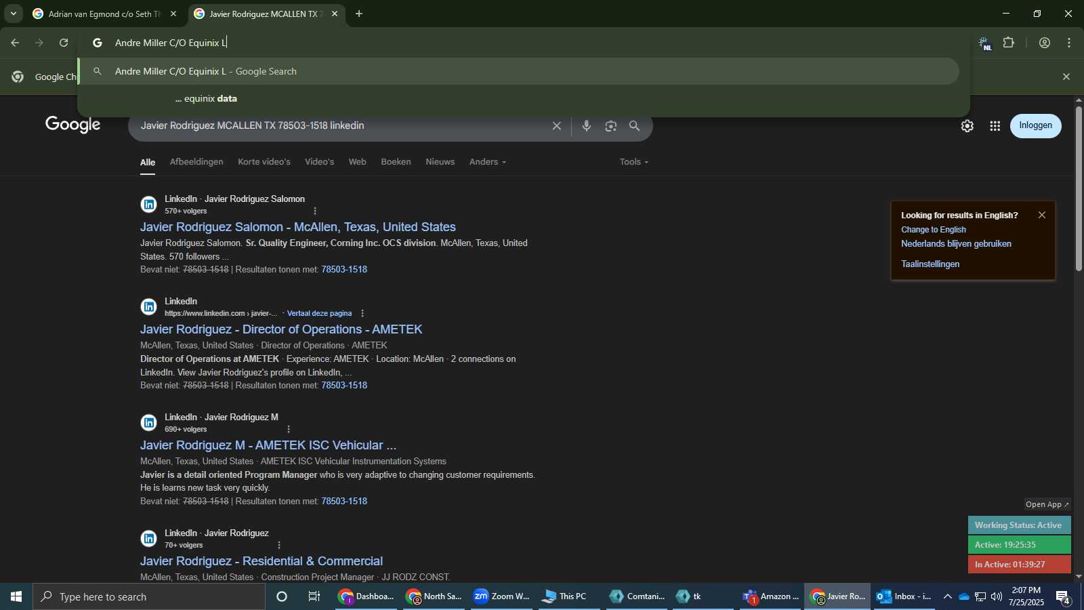1084x610 pixels.
Task: Switch to Afbeeldingen tab
Action: 196,161
